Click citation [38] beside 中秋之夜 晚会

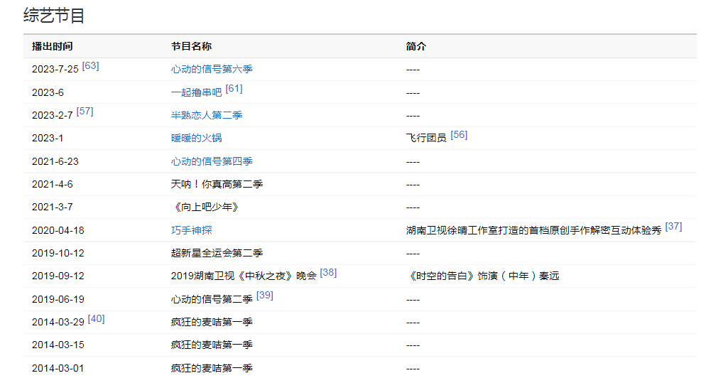328,272
